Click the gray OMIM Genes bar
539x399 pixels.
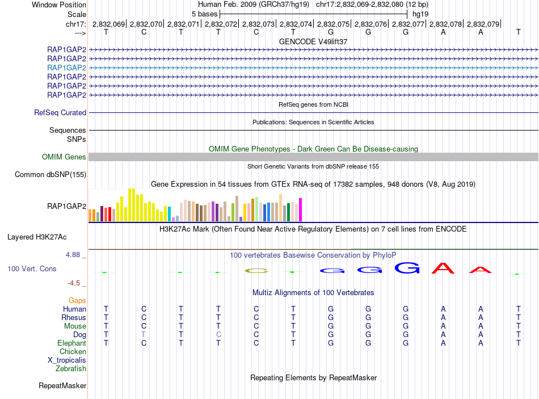coord(313,157)
